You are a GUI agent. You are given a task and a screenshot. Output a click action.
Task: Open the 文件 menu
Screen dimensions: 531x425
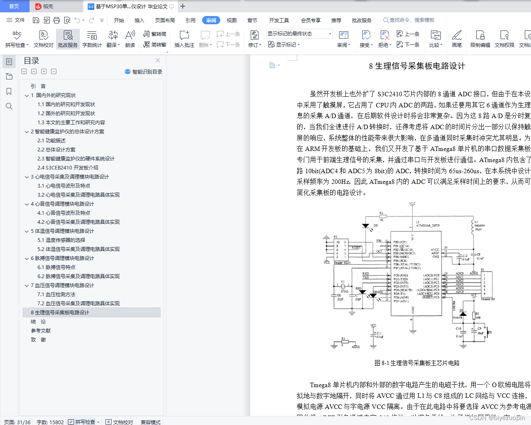tap(16, 20)
